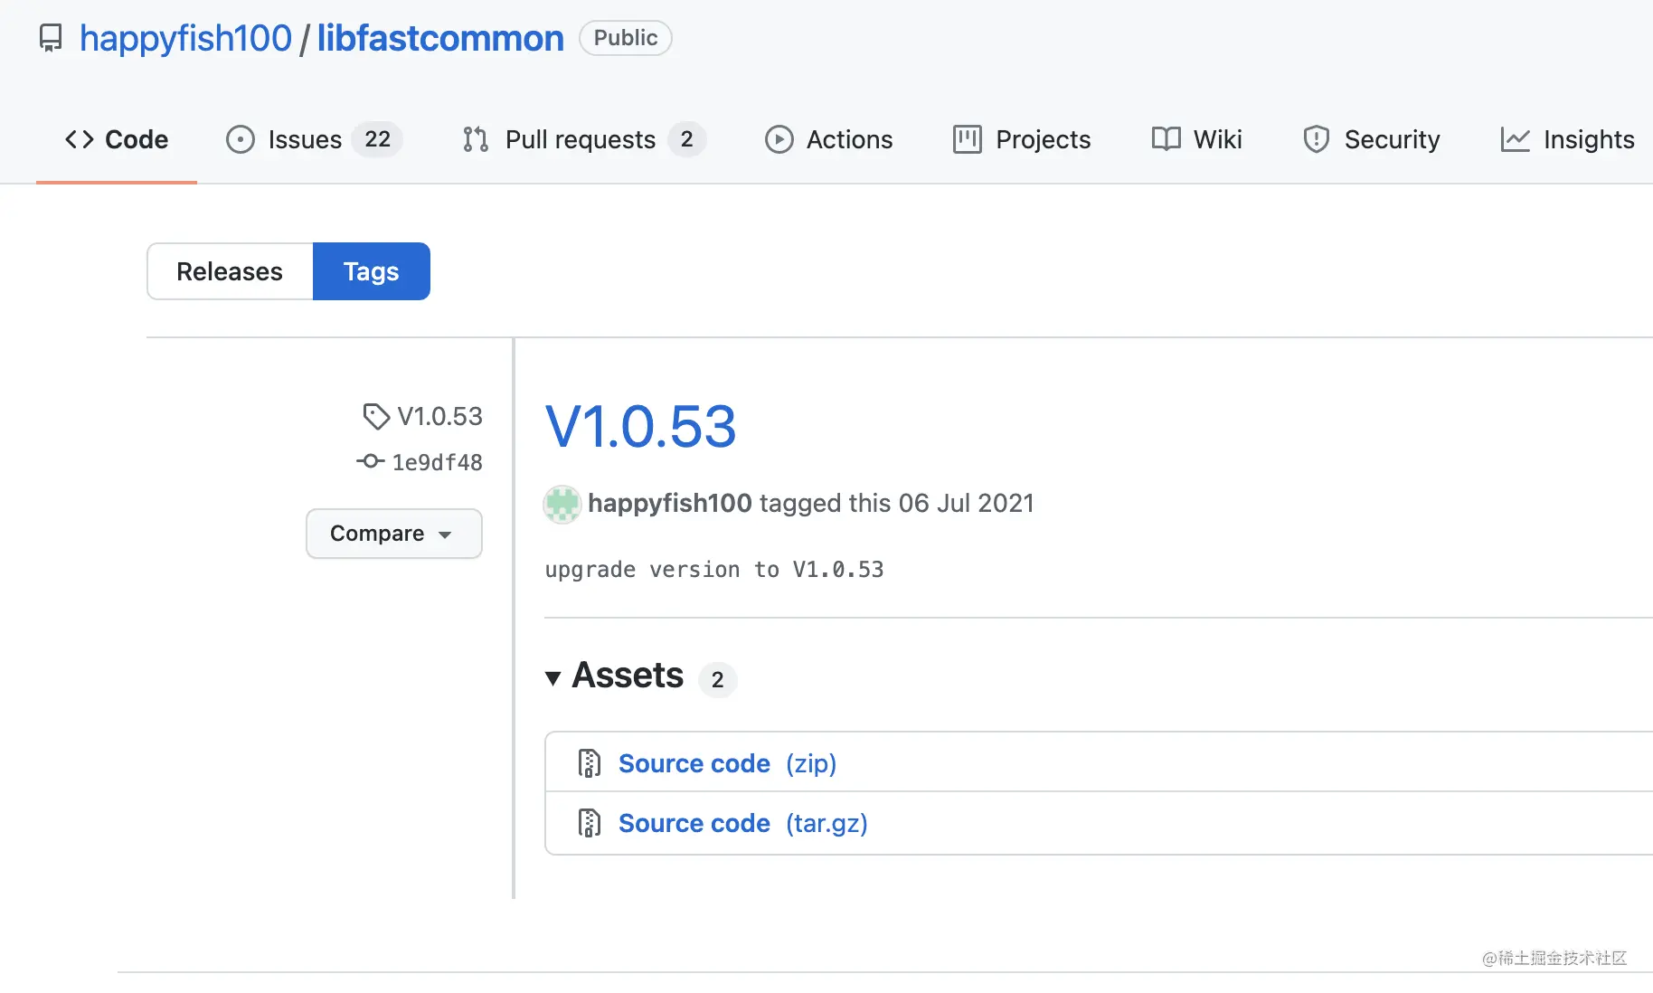Viewport: 1653px width, 993px height.
Task: Open the happyfish100 owner link
Action: point(185,38)
